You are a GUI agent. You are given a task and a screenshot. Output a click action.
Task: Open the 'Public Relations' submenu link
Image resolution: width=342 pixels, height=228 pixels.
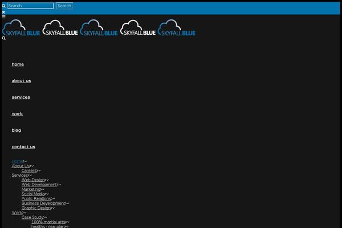pyautogui.click(x=36, y=198)
